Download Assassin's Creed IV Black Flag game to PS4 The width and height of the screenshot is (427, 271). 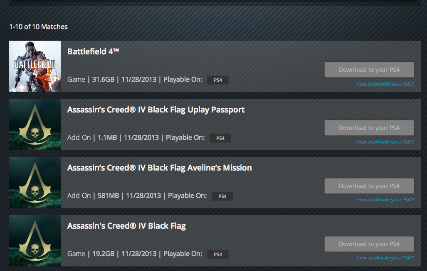(x=369, y=244)
